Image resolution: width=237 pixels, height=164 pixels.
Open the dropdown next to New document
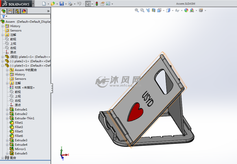point(48,4)
